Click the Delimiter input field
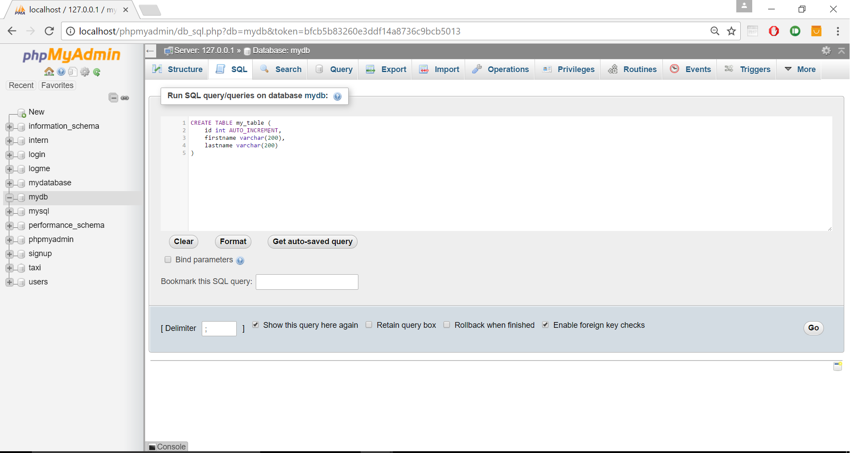 [219, 329]
